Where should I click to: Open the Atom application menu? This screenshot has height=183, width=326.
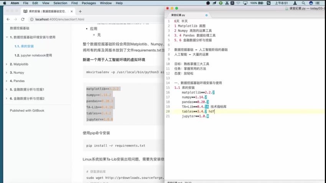(15, 3)
